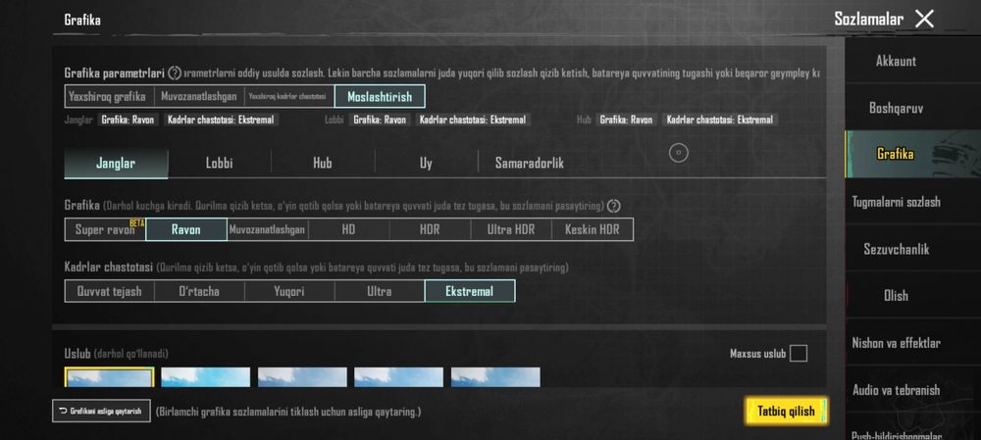This screenshot has height=440, width=981.
Task: Switch to Janglar tab
Action: [116, 164]
